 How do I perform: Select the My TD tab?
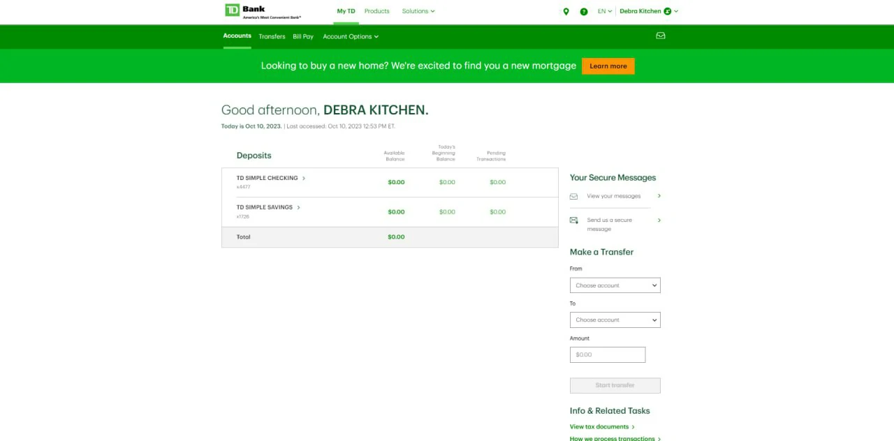[346, 11]
